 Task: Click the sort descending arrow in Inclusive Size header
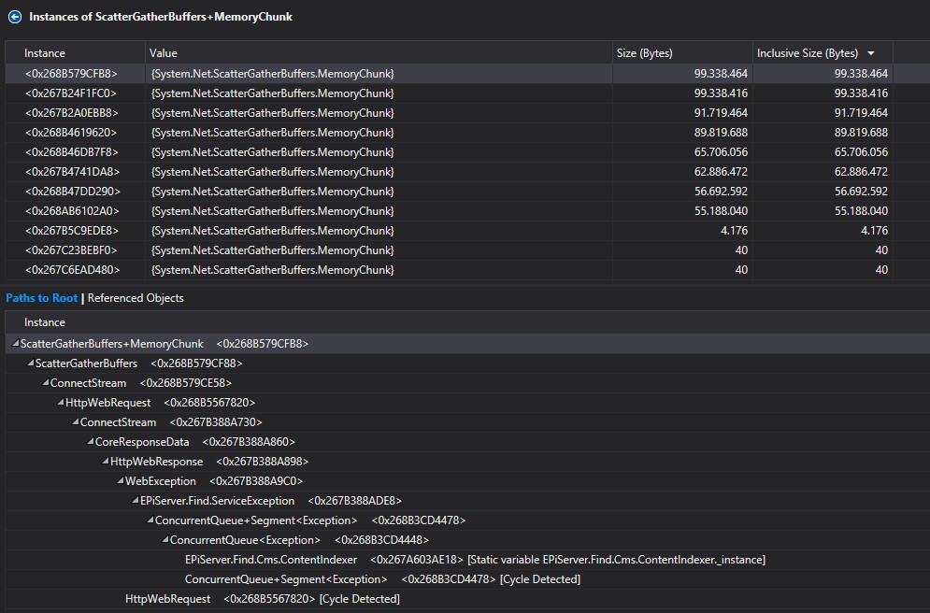click(871, 53)
